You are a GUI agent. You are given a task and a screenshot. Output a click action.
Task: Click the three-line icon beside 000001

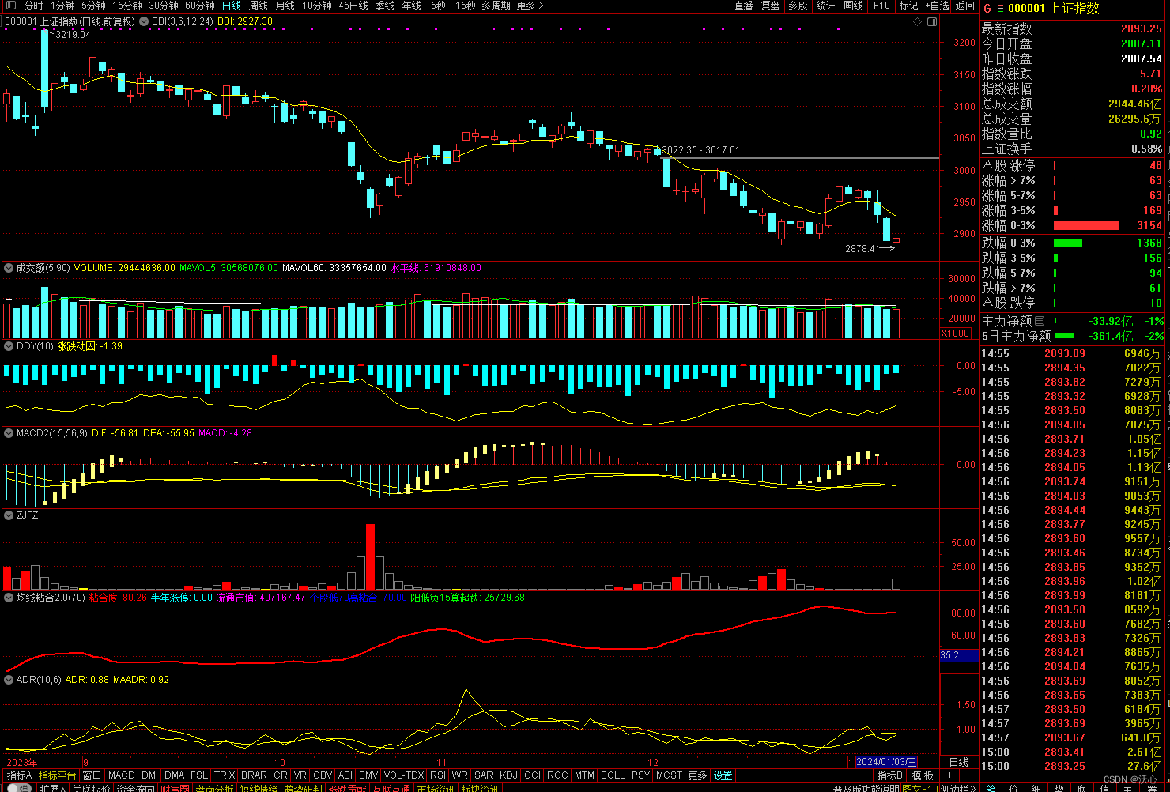point(1000,8)
